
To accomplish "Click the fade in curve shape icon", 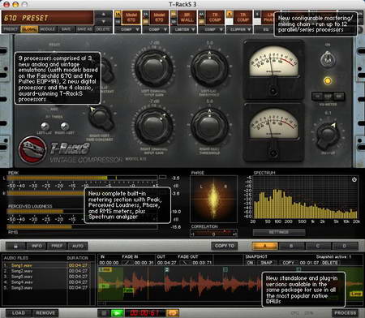I will pyautogui.click(x=127, y=263).
